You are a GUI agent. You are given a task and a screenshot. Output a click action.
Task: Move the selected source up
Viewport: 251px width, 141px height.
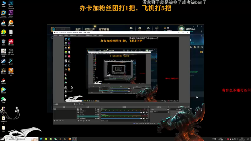point(87,121)
